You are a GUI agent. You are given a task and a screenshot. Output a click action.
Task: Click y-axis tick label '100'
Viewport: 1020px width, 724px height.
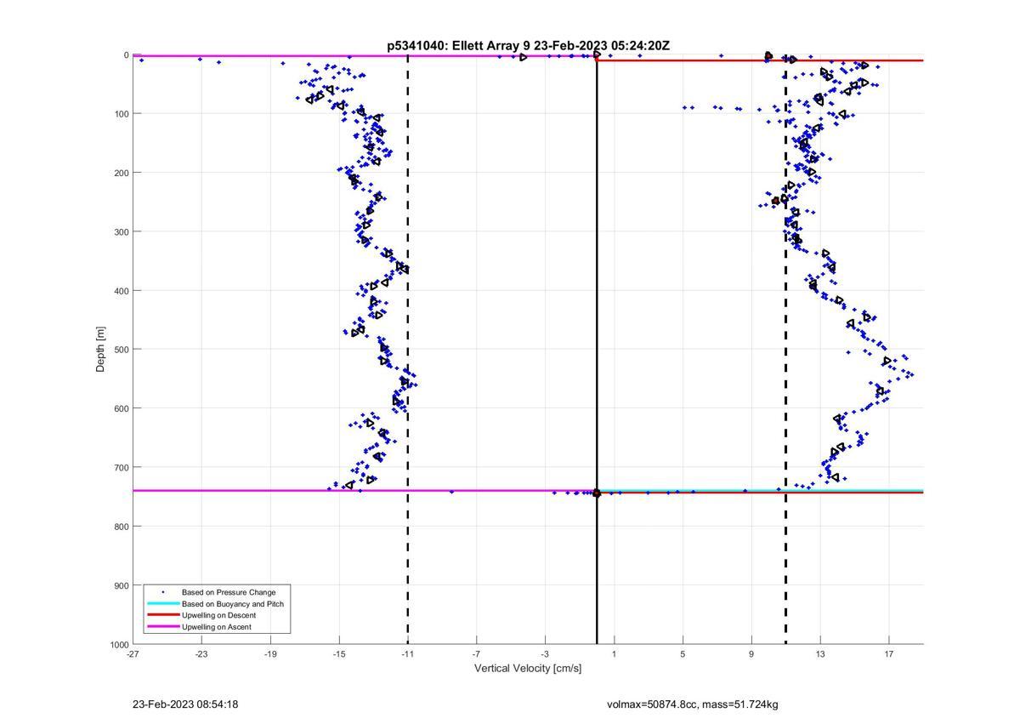[x=121, y=114]
